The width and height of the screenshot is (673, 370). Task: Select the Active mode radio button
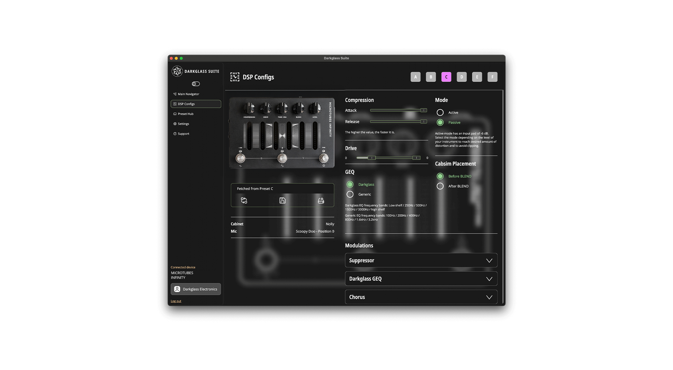coord(440,112)
